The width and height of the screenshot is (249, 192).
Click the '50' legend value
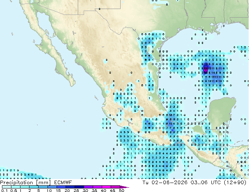point(121,190)
